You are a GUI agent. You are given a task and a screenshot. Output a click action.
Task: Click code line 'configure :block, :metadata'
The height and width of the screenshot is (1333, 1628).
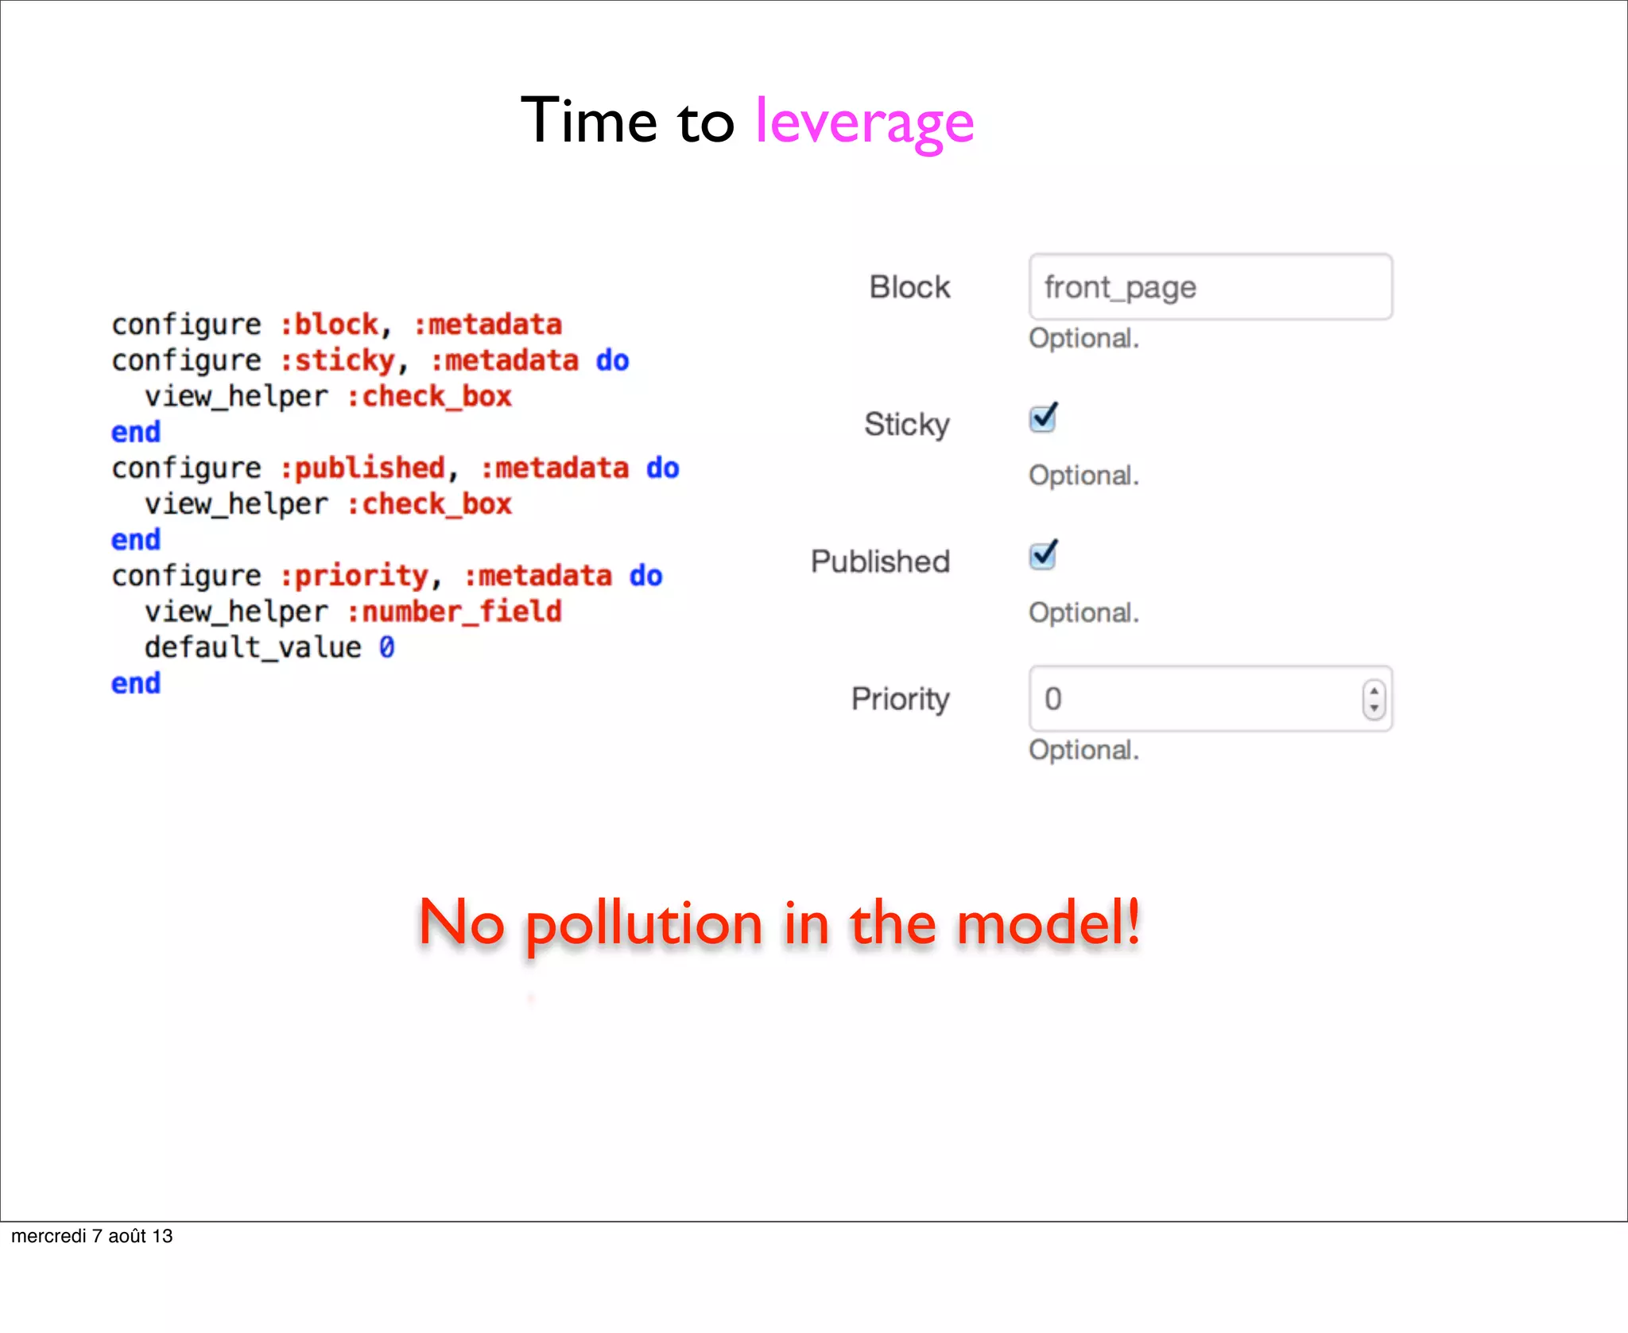click(x=337, y=325)
